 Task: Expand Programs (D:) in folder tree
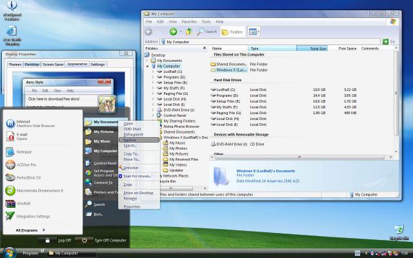(x=153, y=77)
